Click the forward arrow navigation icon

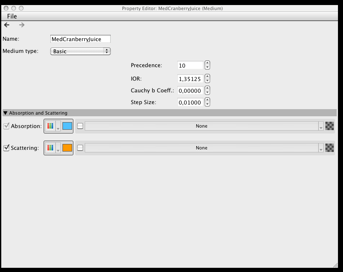[22, 25]
